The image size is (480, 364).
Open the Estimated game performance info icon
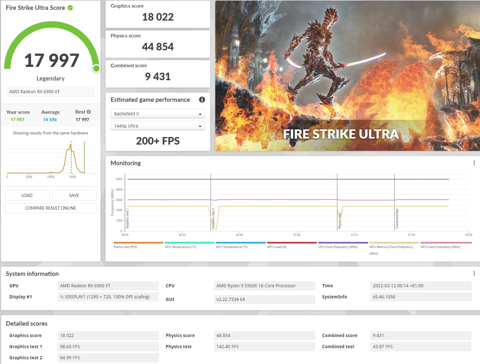tap(202, 100)
